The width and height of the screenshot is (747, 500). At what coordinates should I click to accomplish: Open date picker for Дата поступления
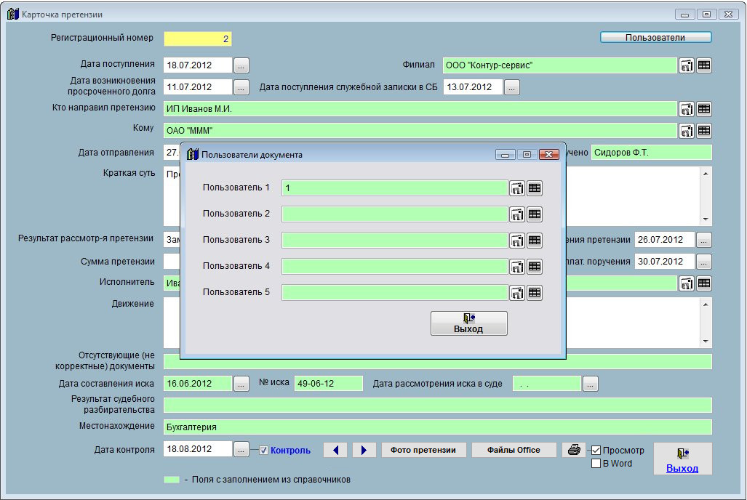241,65
